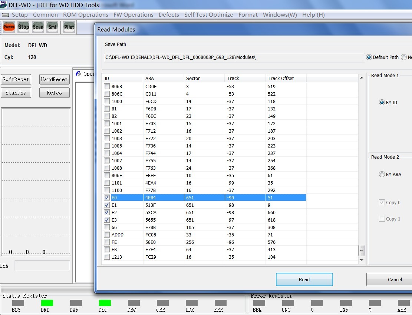The image size is (412, 315).
Task: Uncheck module E2 checkbox
Action: (107, 212)
